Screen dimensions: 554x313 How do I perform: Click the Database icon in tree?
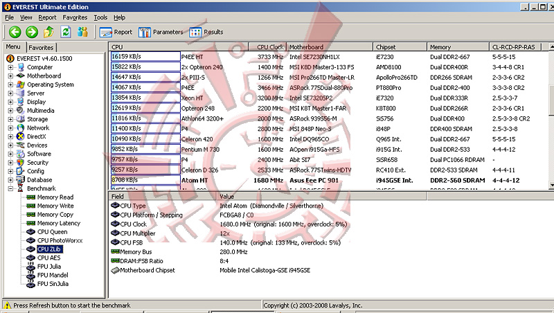21,180
